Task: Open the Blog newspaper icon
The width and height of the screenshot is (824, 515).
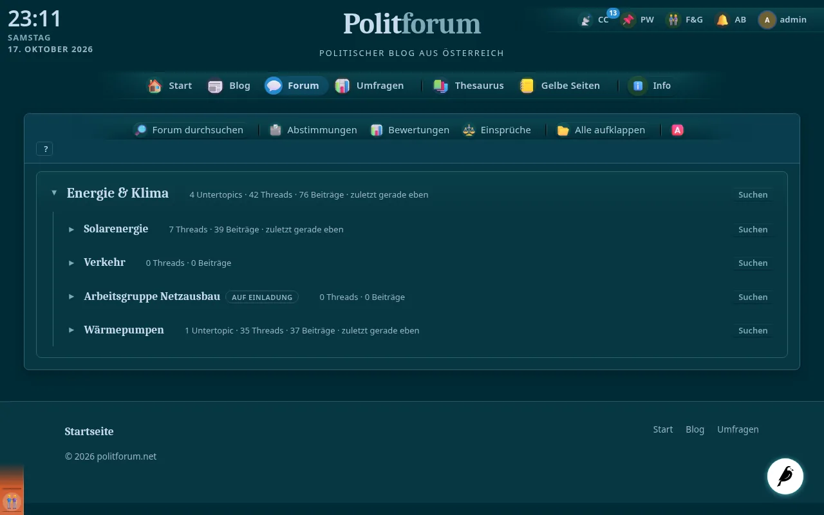Action: [x=215, y=86]
